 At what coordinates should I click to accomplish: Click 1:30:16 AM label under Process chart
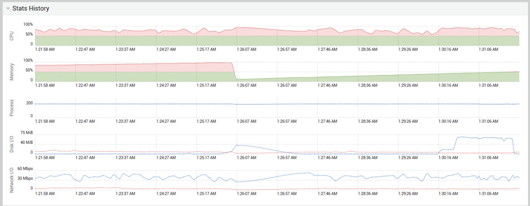pos(448,121)
